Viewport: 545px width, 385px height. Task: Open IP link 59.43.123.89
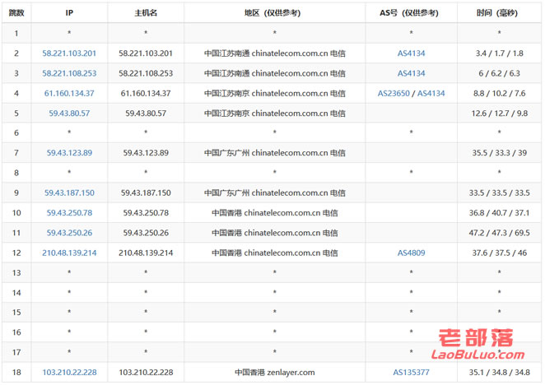[x=69, y=153]
